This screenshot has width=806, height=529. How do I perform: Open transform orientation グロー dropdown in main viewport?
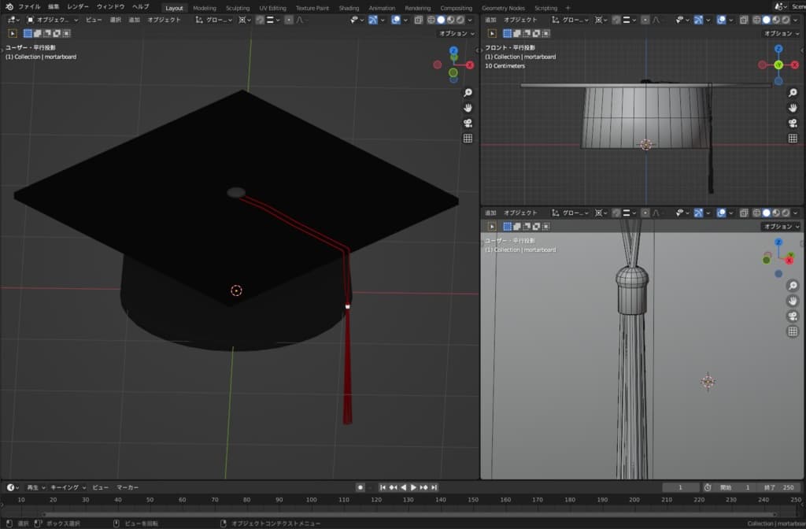point(214,20)
